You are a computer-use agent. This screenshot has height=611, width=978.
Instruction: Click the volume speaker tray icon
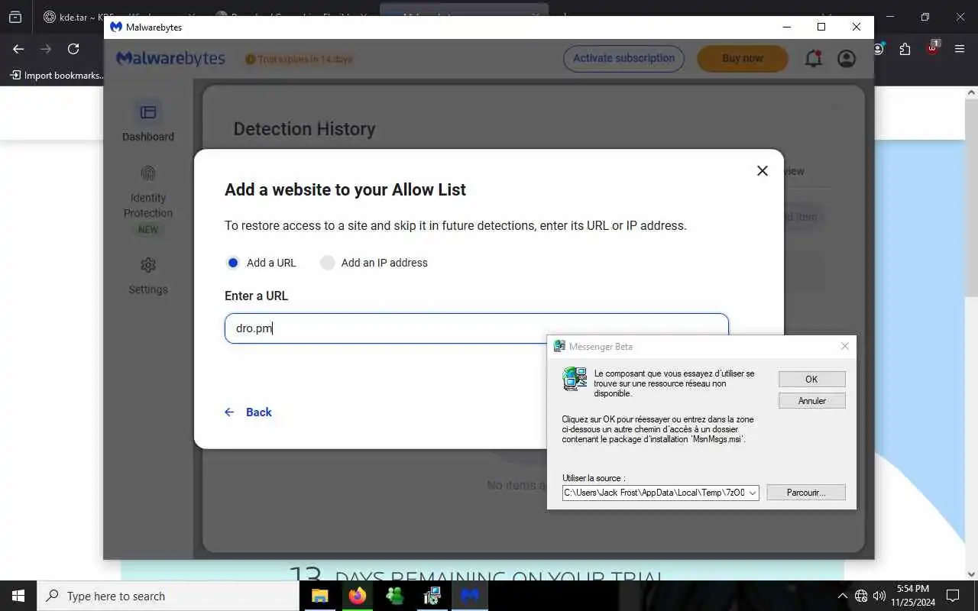click(x=879, y=596)
